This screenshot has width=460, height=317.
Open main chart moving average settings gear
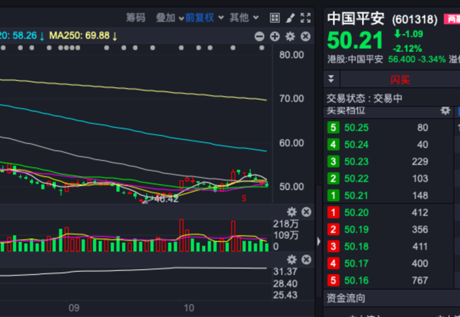pos(290,37)
